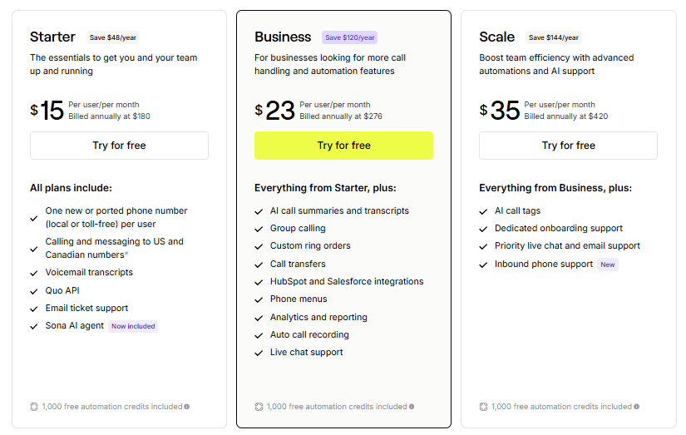Click the Save $48/year badge

tap(112, 37)
